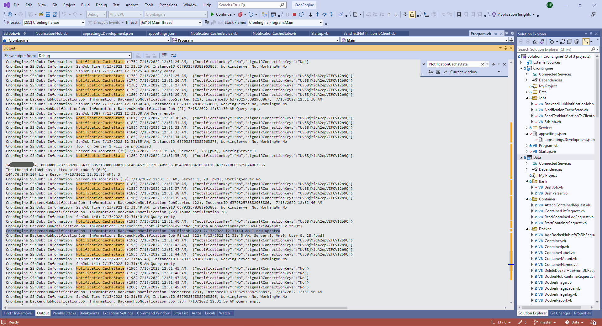The image size is (602, 326).
Task: Click Switch Views icon in Solution Explorer
Action: coord(542,42)
